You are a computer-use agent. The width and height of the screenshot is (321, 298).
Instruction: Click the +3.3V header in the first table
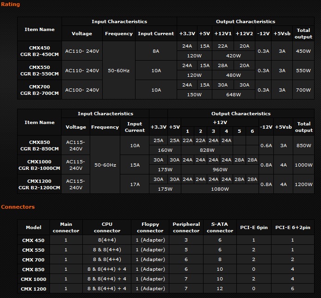[x=187, y=34]
